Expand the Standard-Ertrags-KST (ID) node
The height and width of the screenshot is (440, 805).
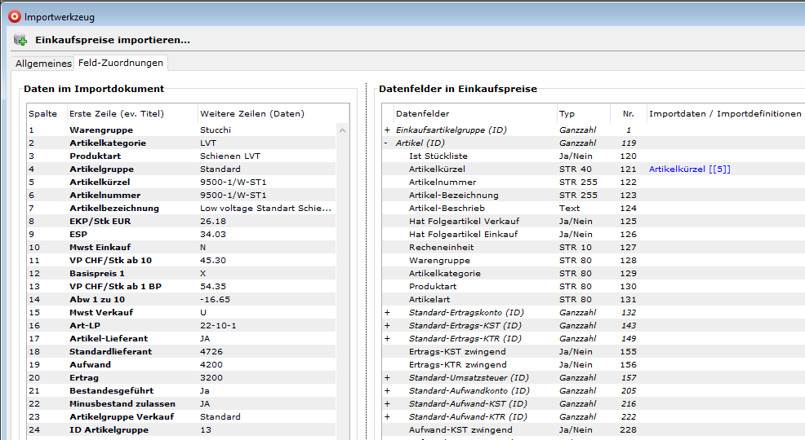tap(387, 326)
